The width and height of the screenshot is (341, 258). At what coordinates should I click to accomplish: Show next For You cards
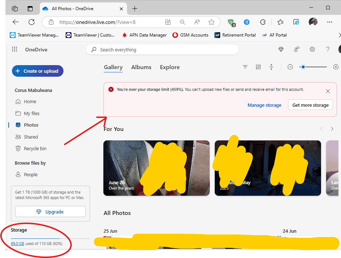tap(332, 129)
